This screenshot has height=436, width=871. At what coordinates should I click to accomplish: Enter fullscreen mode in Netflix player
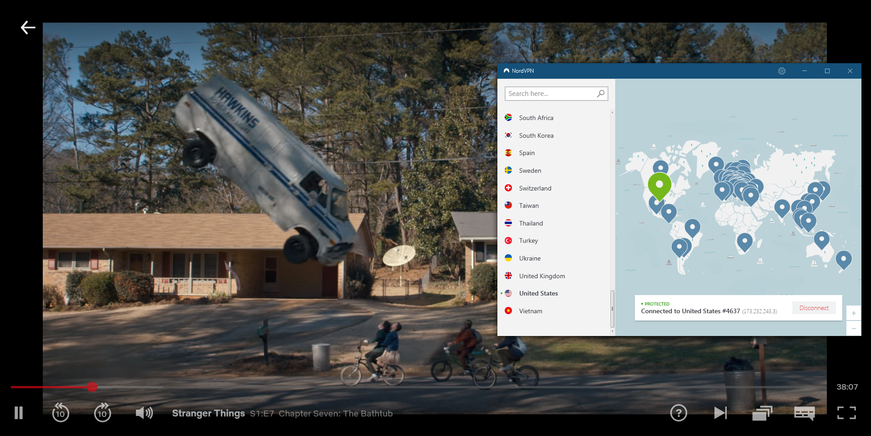846,413
